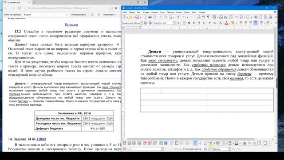This screenshot has width=284, height=160.
Task: Toggle underline formatting in Writer
Action: (199, 23)
